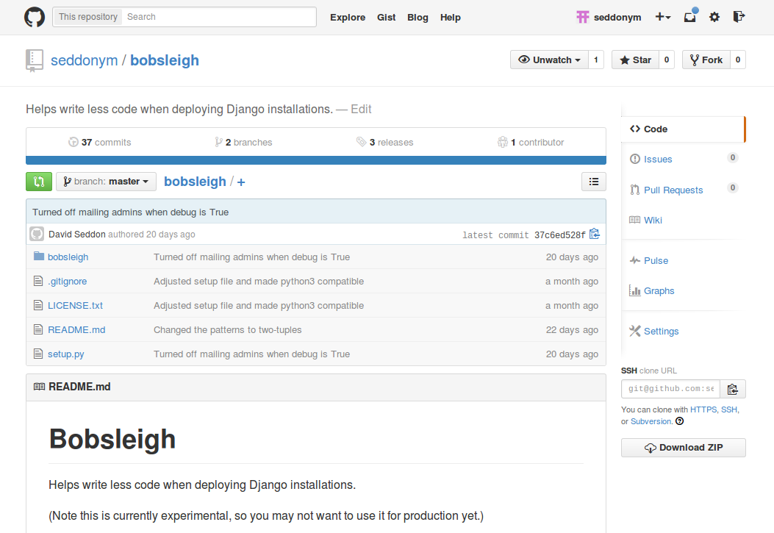Expand the Unwatch dropdown
Screen dimensions: 774x533
tap(549, 60)
